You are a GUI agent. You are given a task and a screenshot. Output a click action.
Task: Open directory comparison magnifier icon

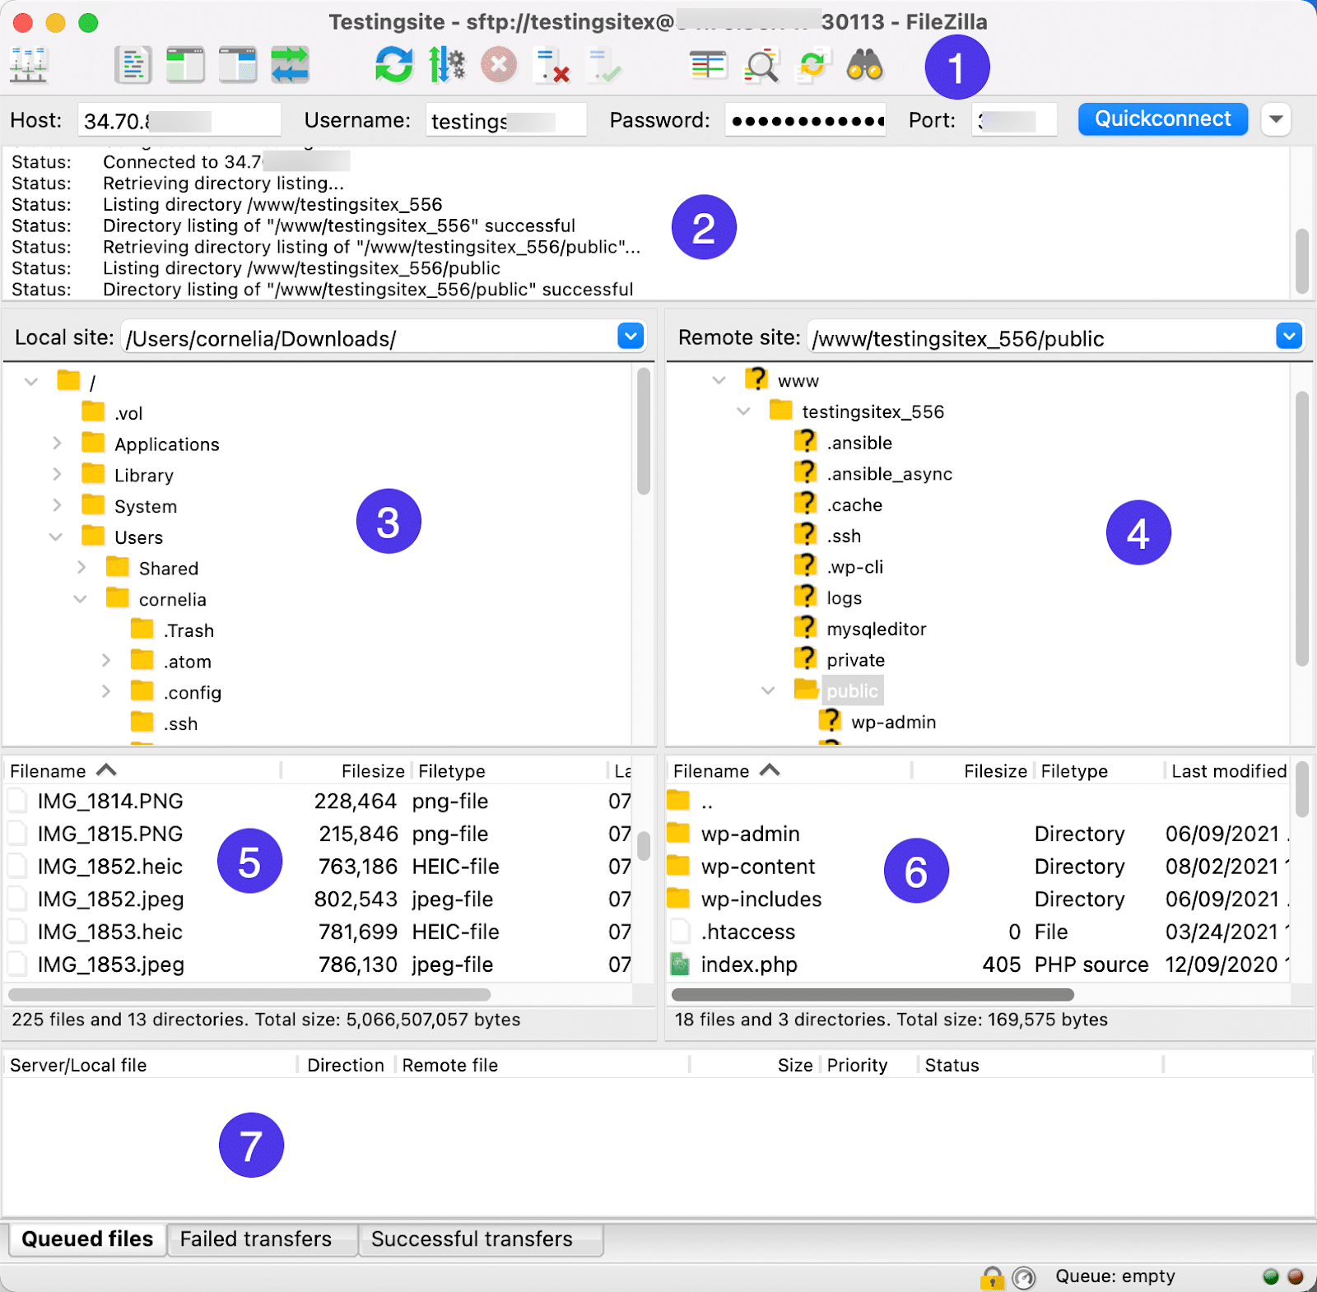pos(761,64)
